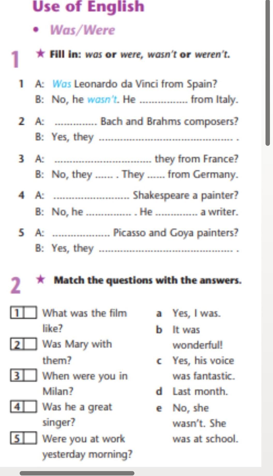Tick the answer box for 'When were you in Milan?'
Image resolution: width=273 pixels, height=476 pixels.
coord(30,376)
